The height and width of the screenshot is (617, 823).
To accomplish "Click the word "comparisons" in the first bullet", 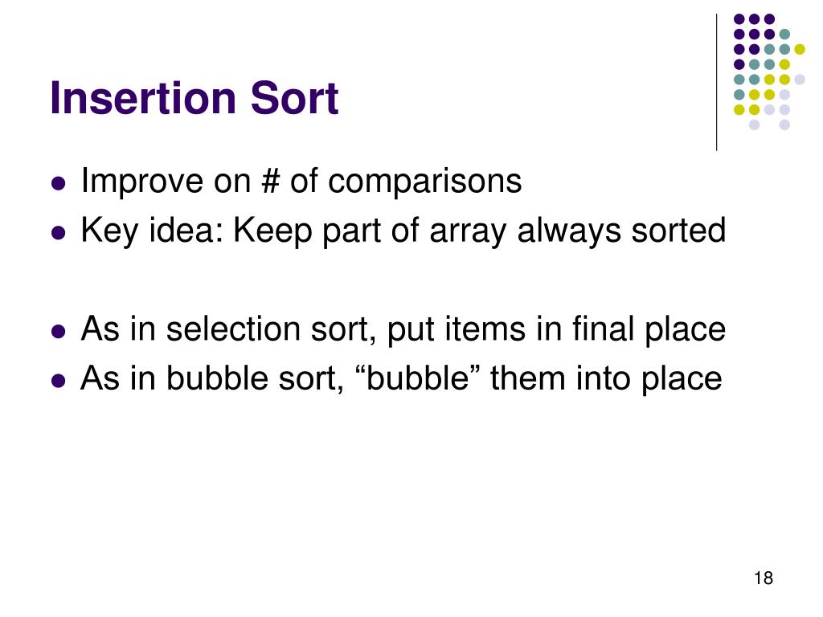I will point(424,181).
